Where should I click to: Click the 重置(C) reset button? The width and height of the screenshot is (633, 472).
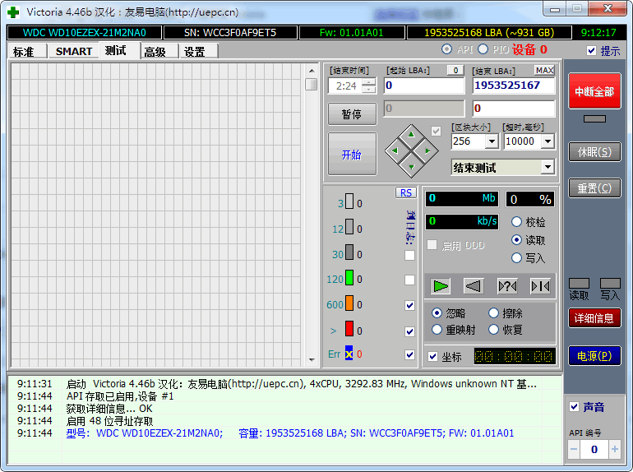pyautogui.click(x=594, y=188)
